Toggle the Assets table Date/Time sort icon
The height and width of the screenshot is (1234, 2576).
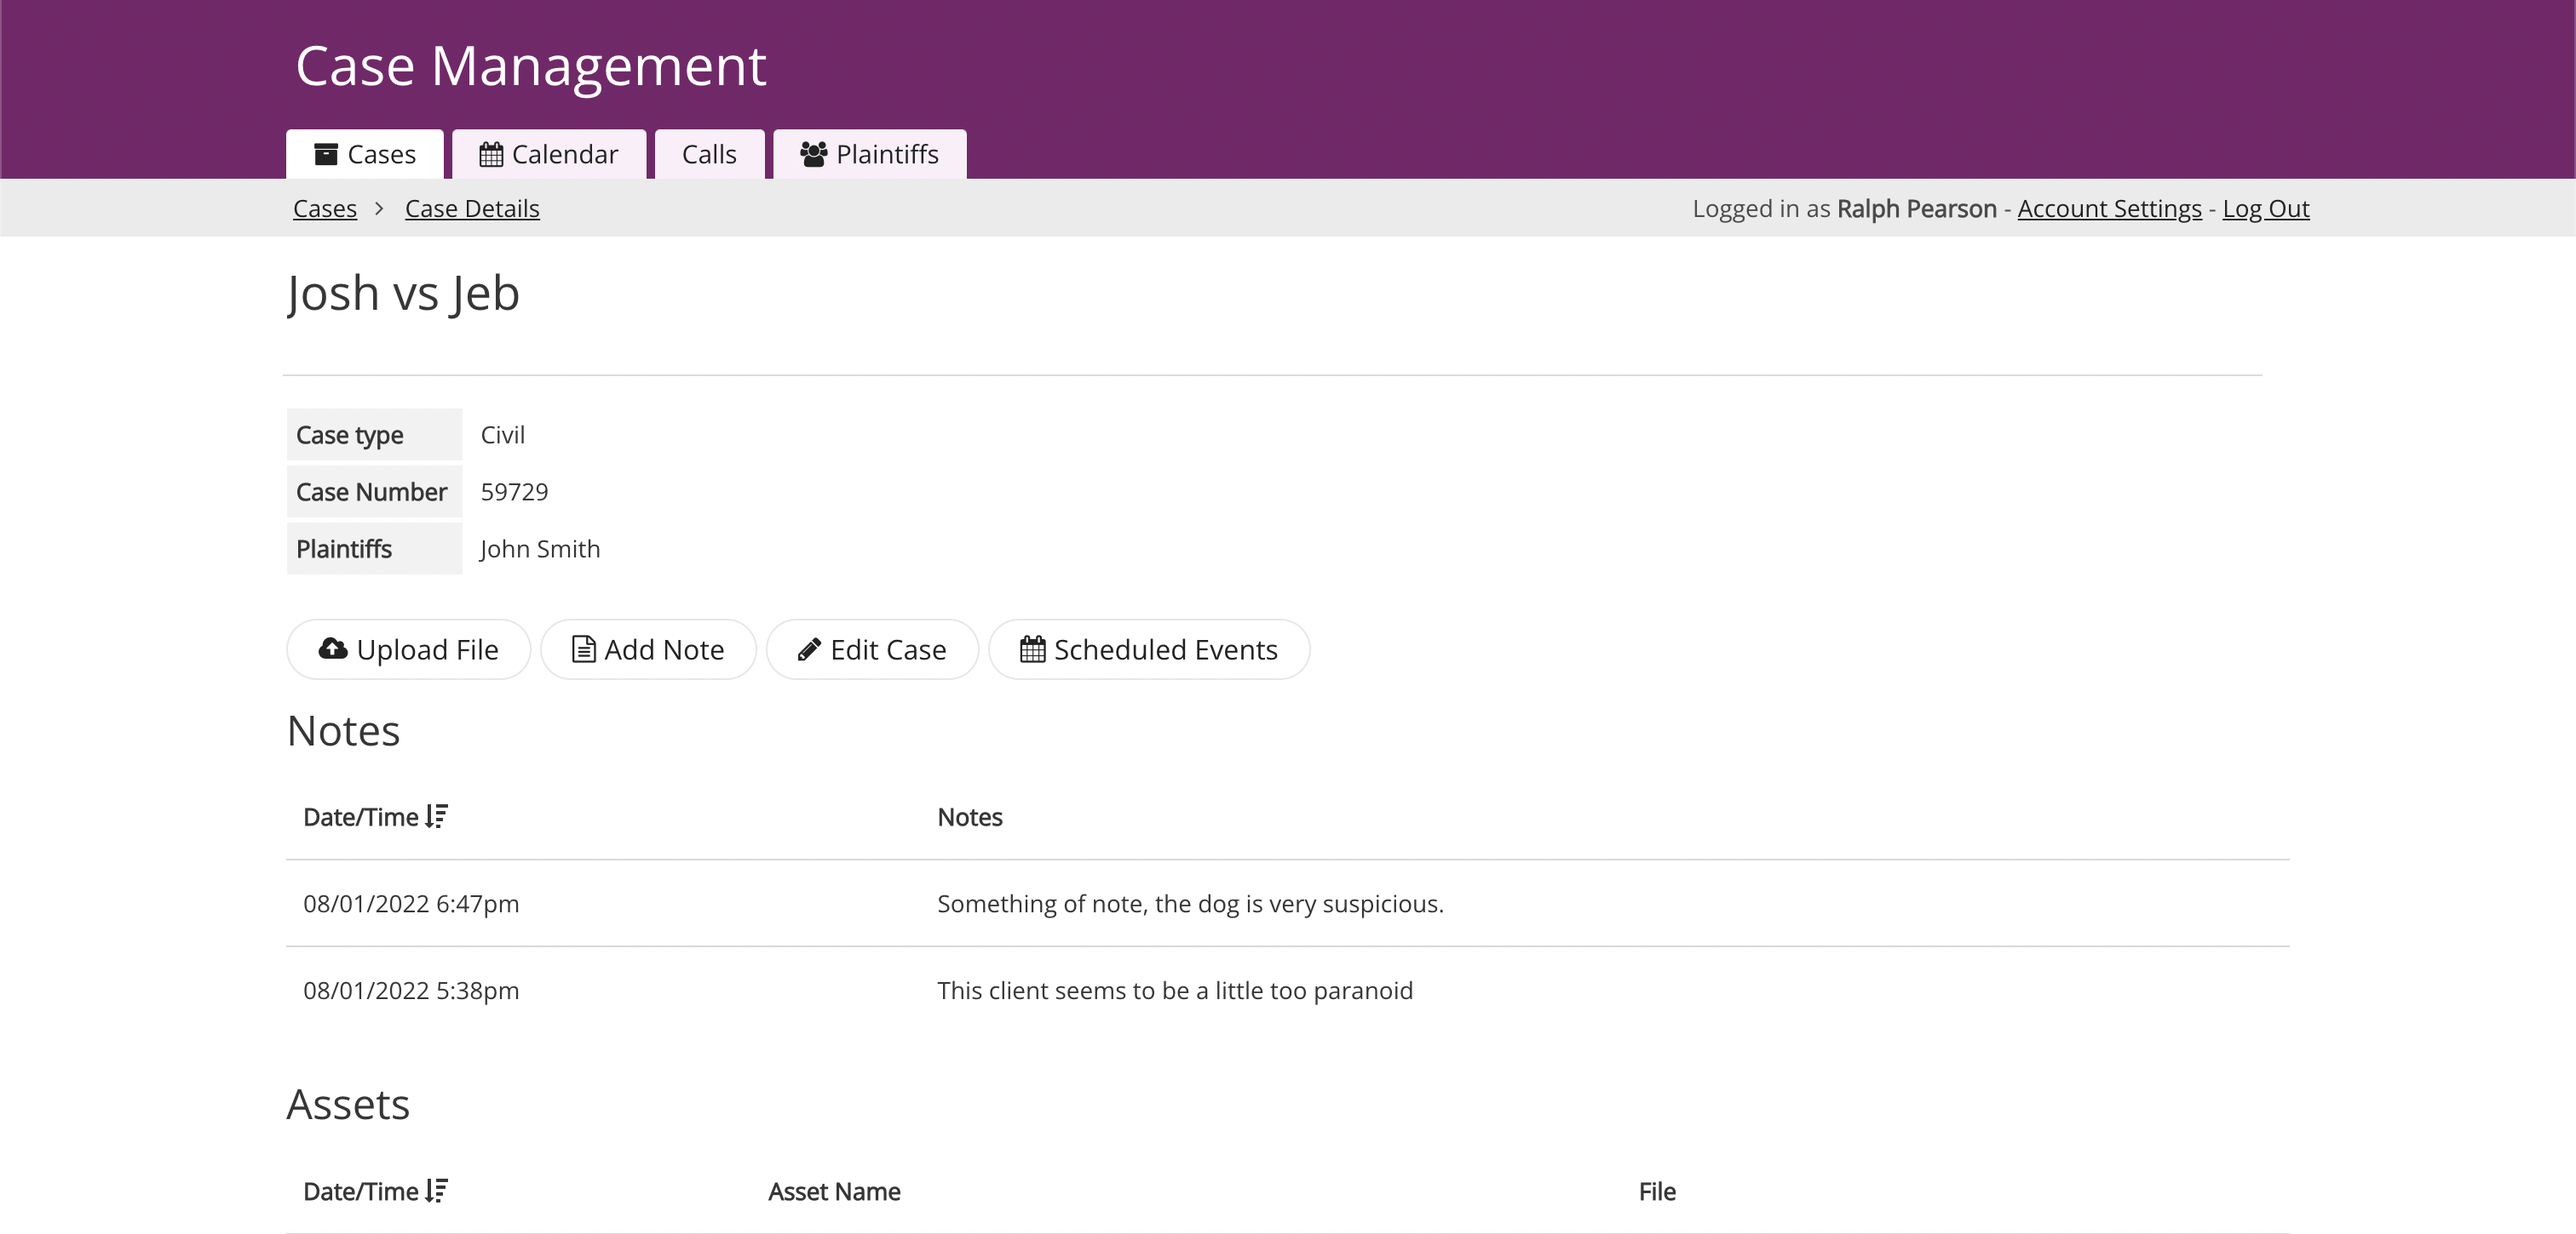pos(436,1190)
